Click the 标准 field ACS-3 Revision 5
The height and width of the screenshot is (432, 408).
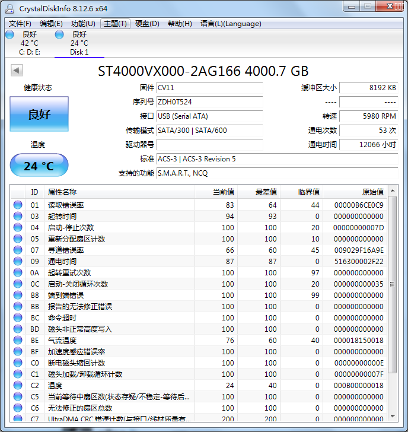pos(277,159)
